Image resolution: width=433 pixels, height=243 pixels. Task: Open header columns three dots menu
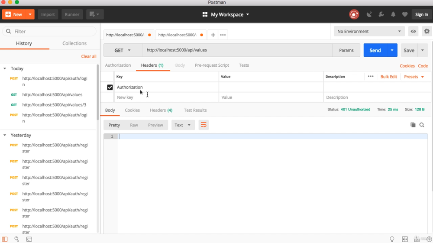pyautogui.click(x=371, y=77)
